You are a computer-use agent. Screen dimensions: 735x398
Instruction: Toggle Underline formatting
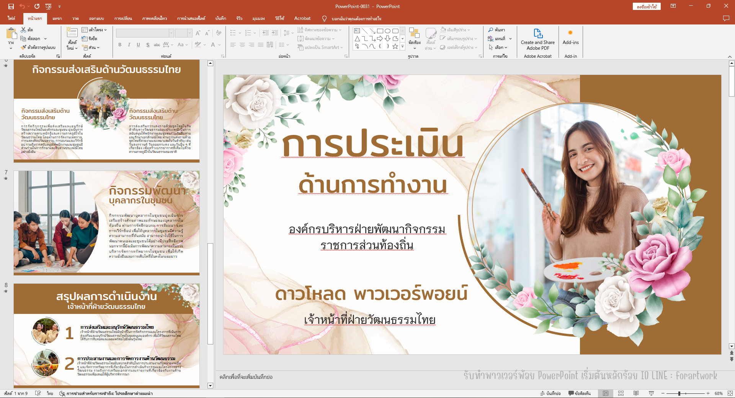pyautogui.click(x=138, y=45)
